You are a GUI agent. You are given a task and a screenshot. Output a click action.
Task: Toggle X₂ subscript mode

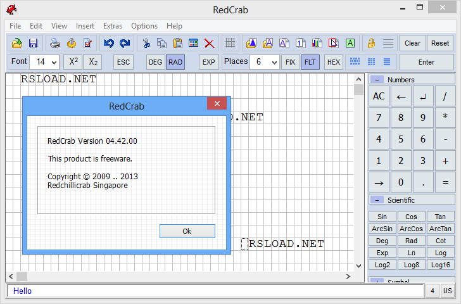tap(93, 62)
